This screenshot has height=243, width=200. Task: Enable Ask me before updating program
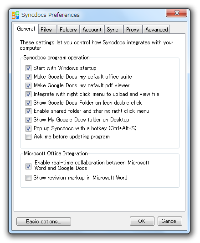click(28, 137)
